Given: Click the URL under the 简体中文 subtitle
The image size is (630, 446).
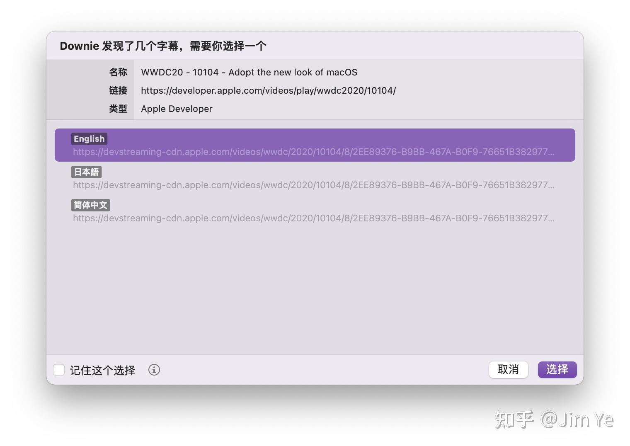Looking at the screenshot, I should pos(314,218).
